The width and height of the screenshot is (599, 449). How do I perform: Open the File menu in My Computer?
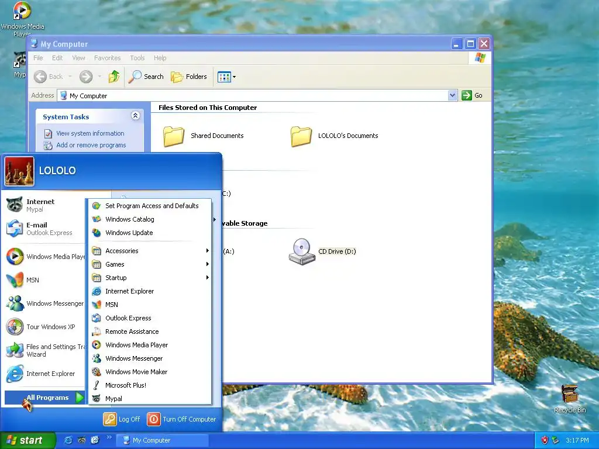pyautogui.click(x=38, y=58)
